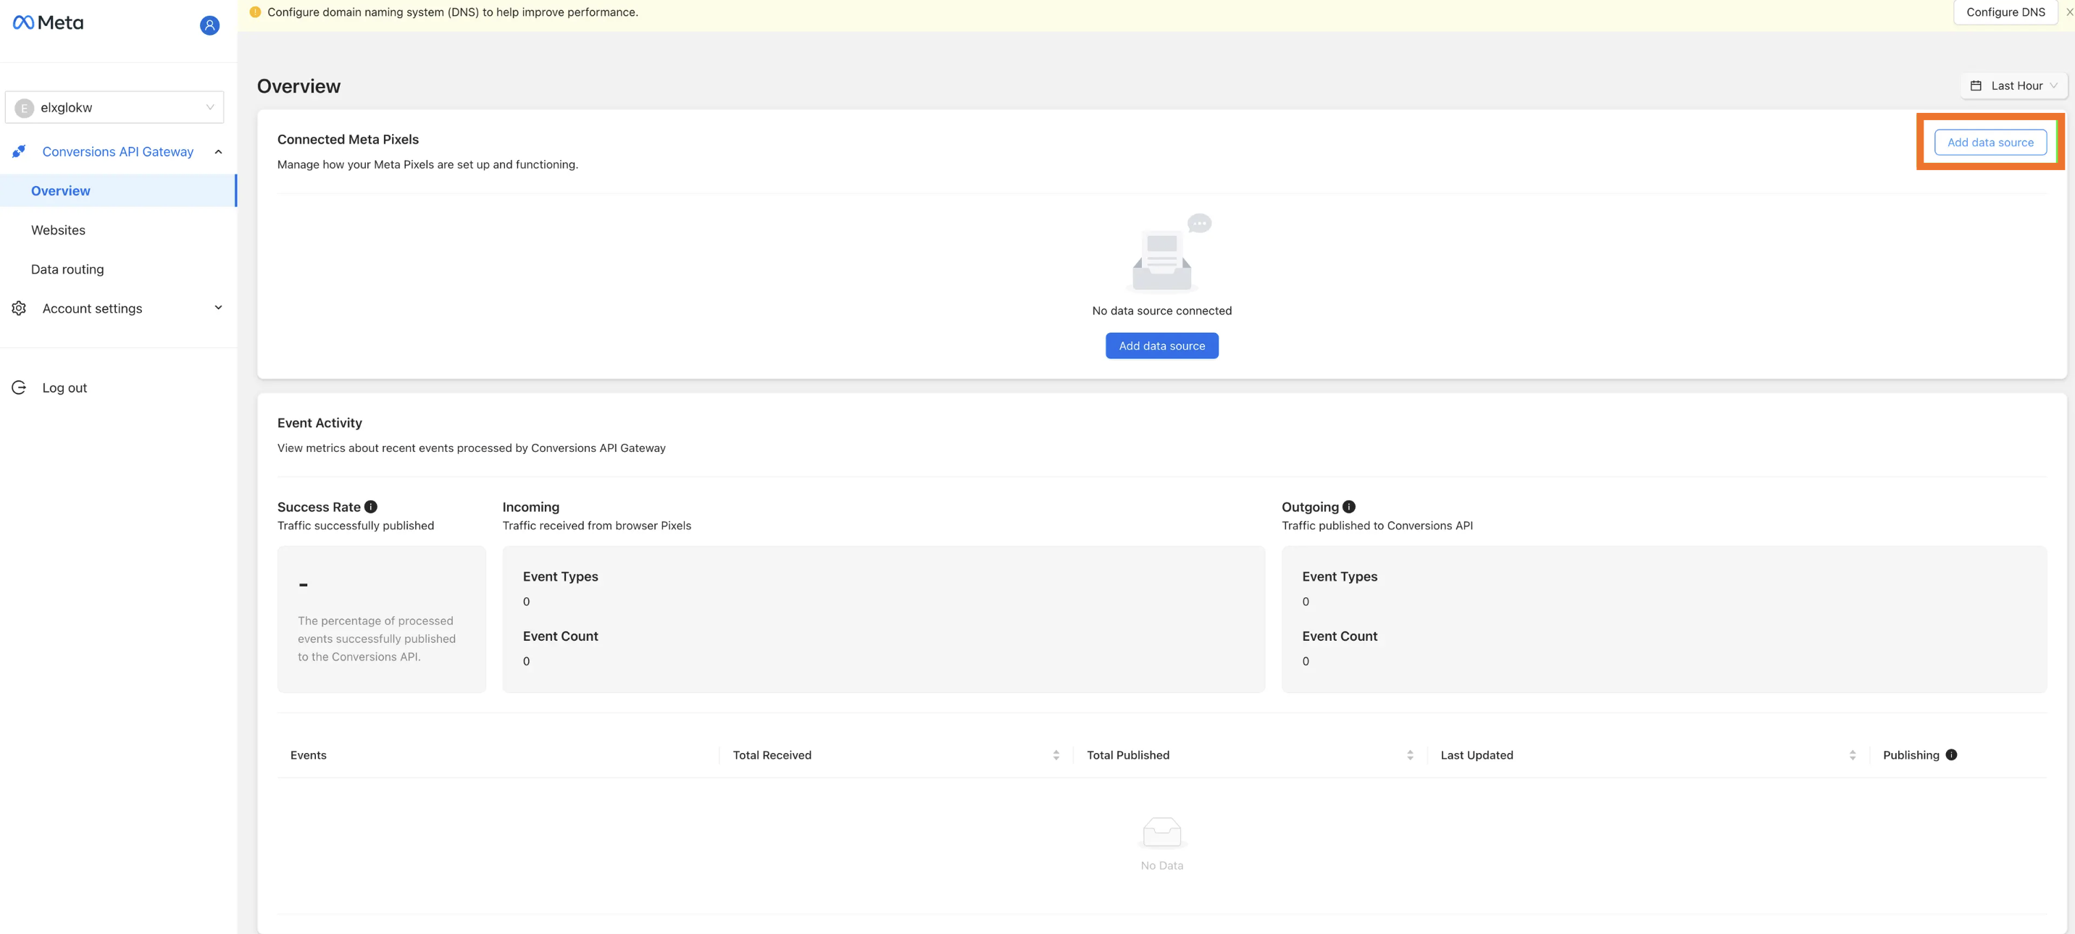Collapse the Conversions API Gateway section

coord(218,151)
